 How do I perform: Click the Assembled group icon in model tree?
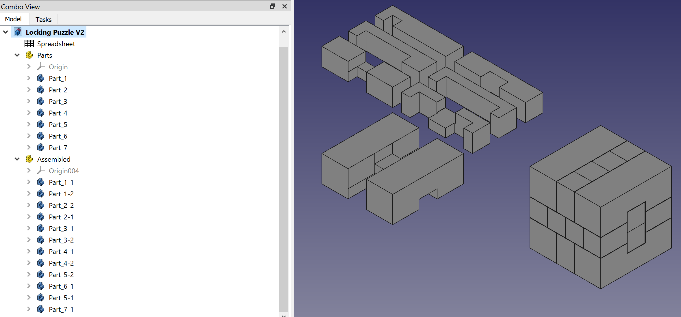point(29,159)
